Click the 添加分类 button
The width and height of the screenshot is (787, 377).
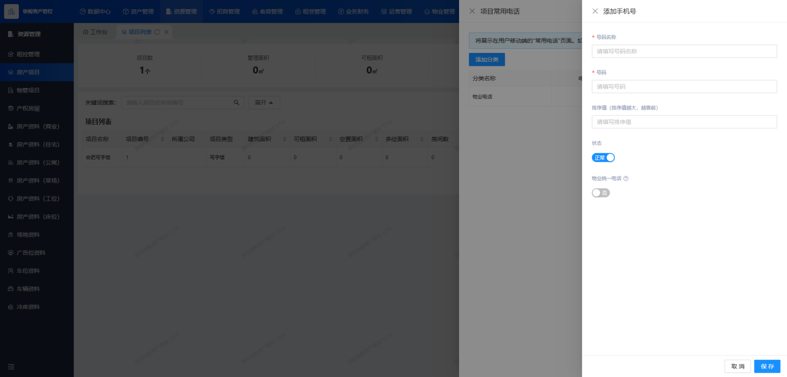coord(487,59)
